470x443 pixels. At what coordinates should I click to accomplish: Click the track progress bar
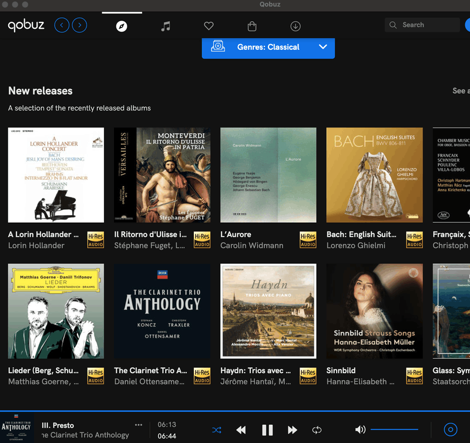(x=235, y=411)
